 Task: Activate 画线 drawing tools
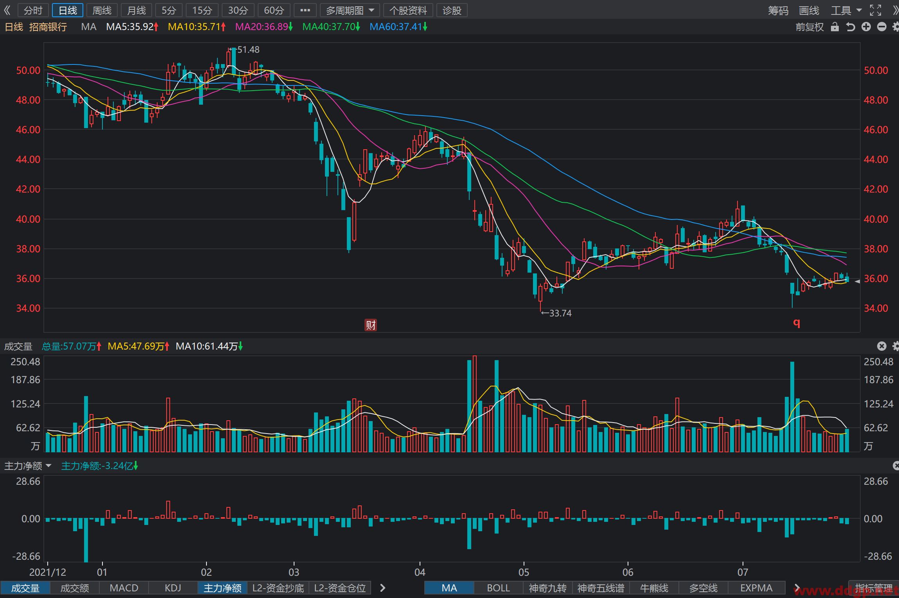pos(809,10)
